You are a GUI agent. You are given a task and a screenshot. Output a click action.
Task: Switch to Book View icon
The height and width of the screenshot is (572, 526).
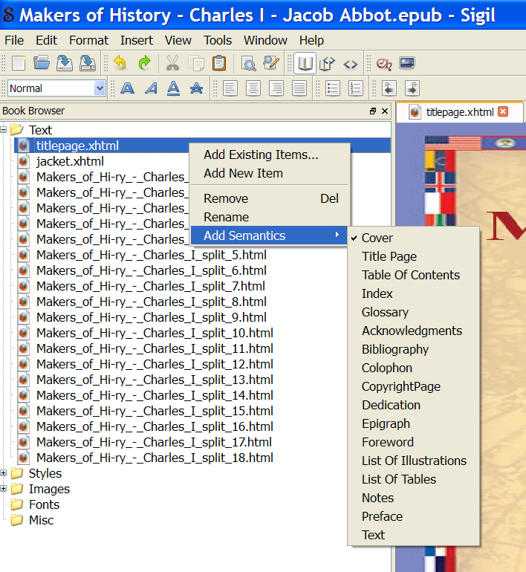(305, 63)
